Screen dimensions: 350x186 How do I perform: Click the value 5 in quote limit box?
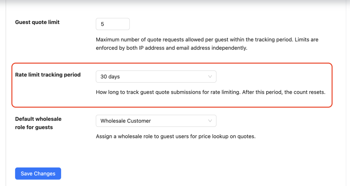click(102, 25)
